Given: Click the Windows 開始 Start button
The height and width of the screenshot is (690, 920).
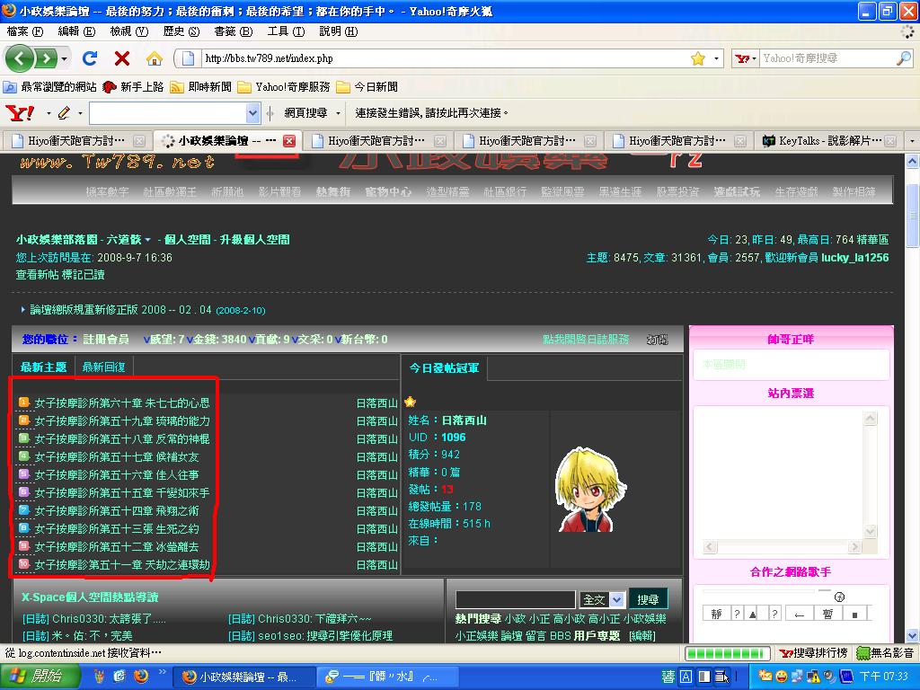Looking at the screenshot, I should (x=34, y=677).
